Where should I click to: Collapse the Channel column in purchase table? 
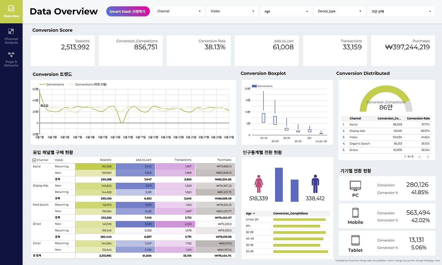click(x=34, y=160)
